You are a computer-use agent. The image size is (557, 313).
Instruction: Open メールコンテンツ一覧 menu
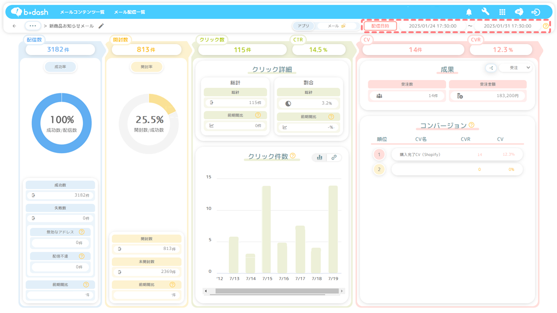(82, 12)
